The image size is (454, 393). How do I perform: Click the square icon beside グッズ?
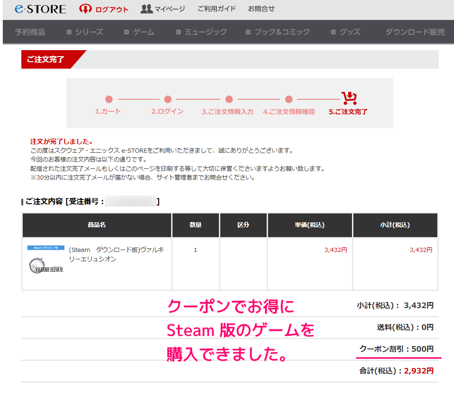[333, 32]
